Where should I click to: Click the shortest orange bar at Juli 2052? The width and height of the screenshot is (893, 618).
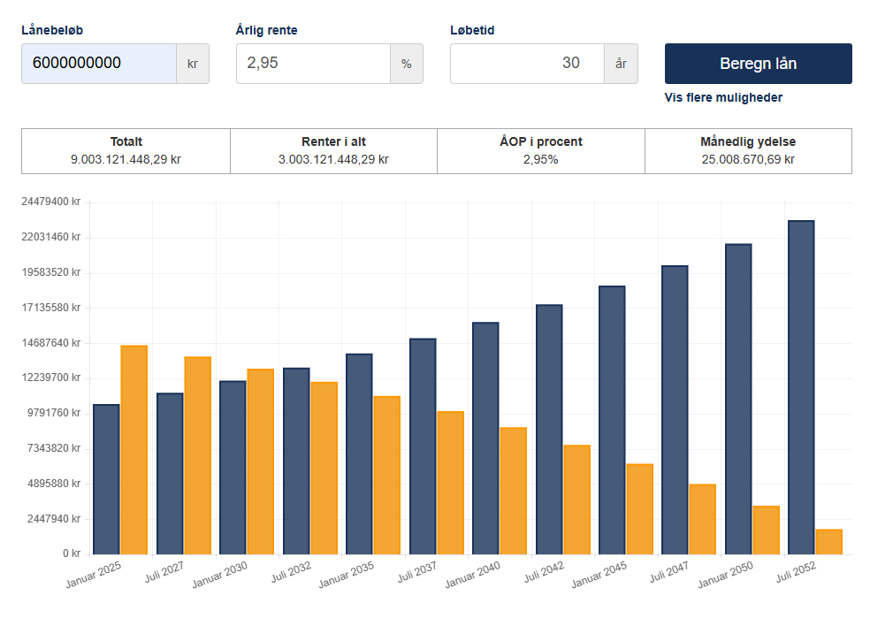pyautogui.click(x=828, y=542)
